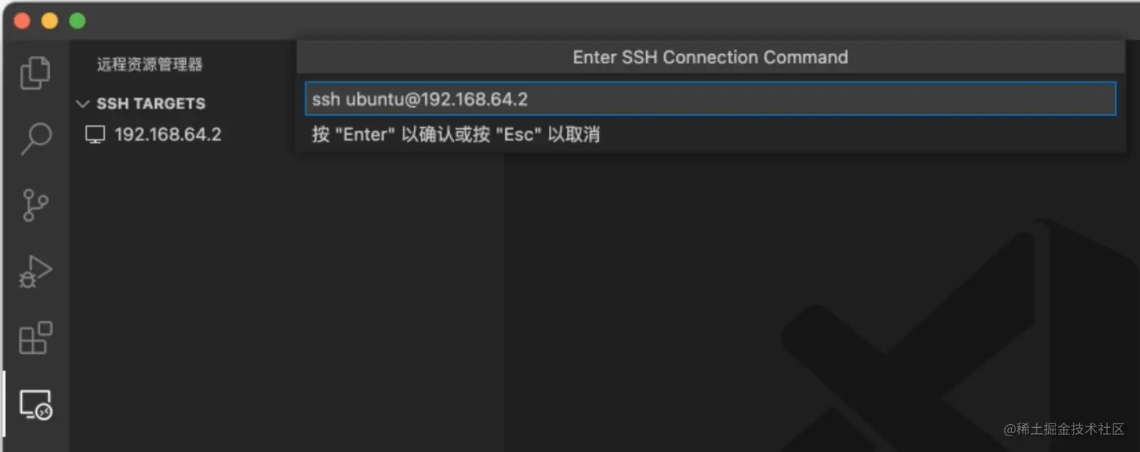Click the 远程资源管理器 panel title
This screenshot has height=452, width=1140.
(149, 64)
